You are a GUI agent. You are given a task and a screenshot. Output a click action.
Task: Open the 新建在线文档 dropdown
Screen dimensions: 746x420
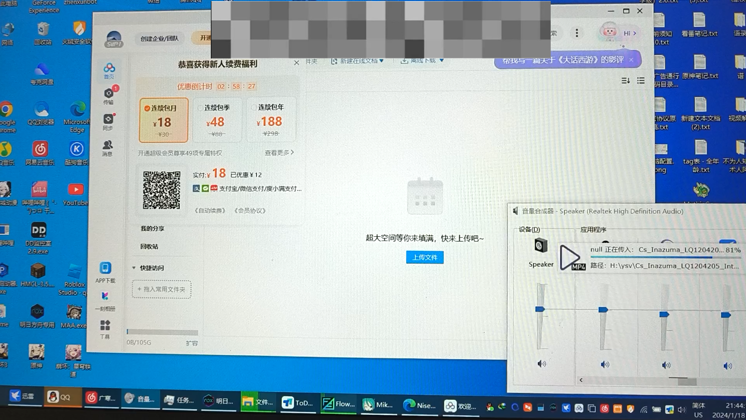point(357,61)
